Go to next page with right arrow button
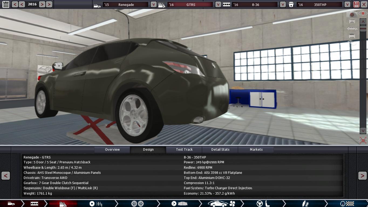The image size is (368, 207). pos(362,176)
